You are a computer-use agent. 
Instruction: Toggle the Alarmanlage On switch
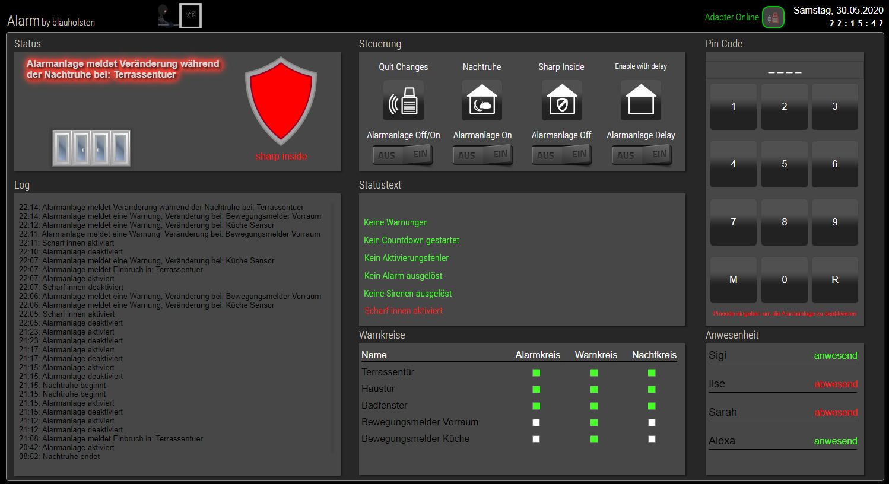click(483, 155)
